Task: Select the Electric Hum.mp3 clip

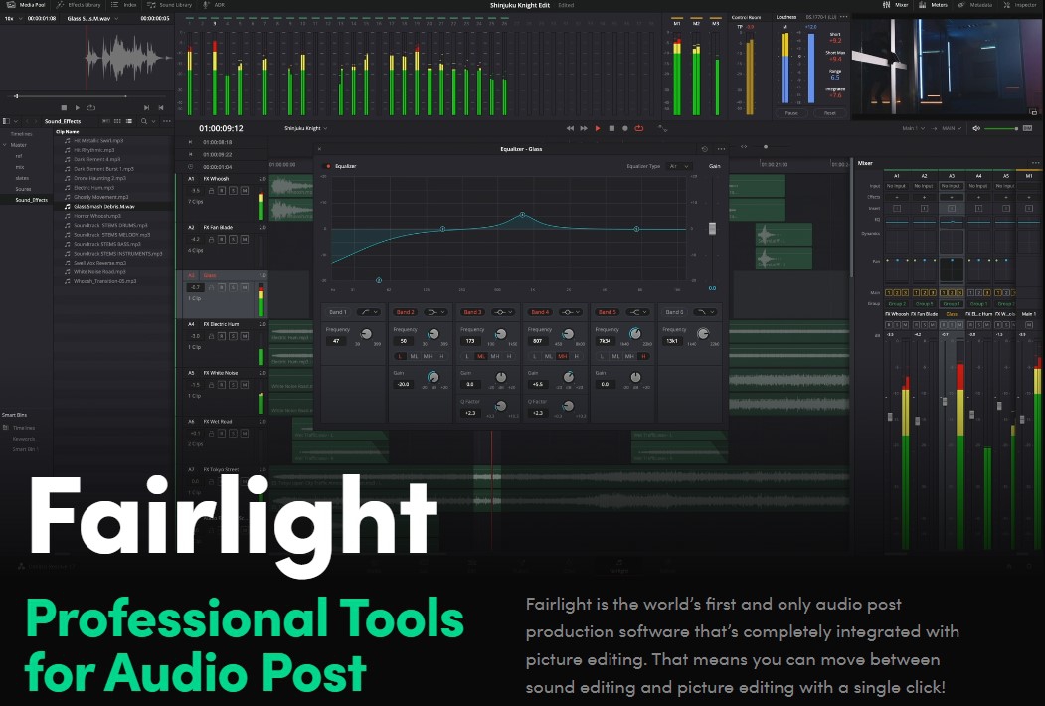Action: click(93, 188)
